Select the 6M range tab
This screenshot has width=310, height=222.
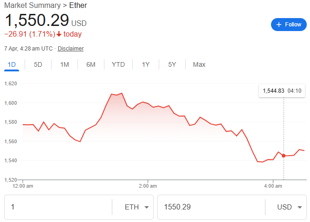pyautogui.click(x=91, y=64)
